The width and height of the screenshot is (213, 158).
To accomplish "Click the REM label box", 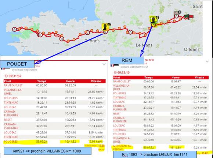I will tap(127, 60).
